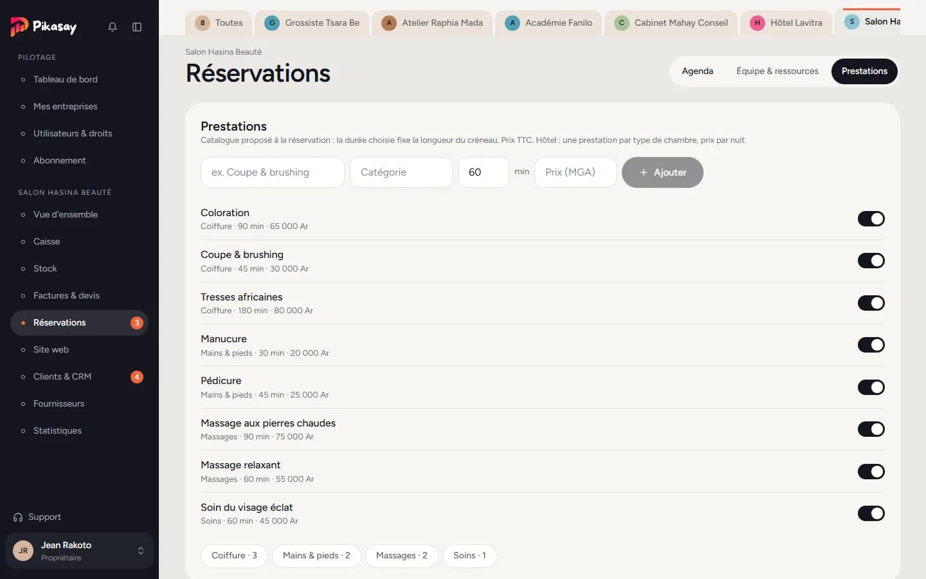Click the Cabinet Mahay Conseil avatar icon
The image size is (926, 579).
[622, 23]
